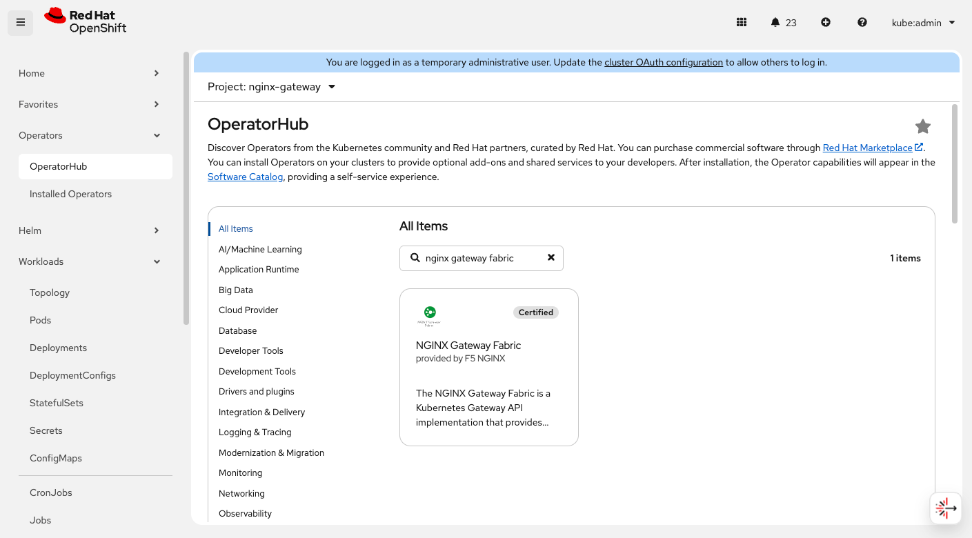This screenshot has height=538, width=972.
Task: Clear the search with the X icon
Action: [x=551, y=257]
